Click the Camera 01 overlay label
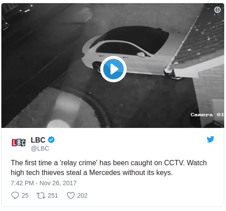The width and height of the screenshot is (226, 211). point(207,115)
